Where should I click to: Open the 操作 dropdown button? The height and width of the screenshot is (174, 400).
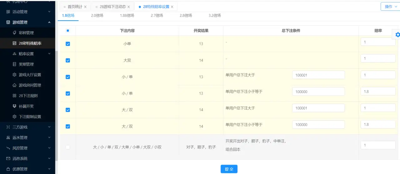pyautogui.click(x=390, y=7)
